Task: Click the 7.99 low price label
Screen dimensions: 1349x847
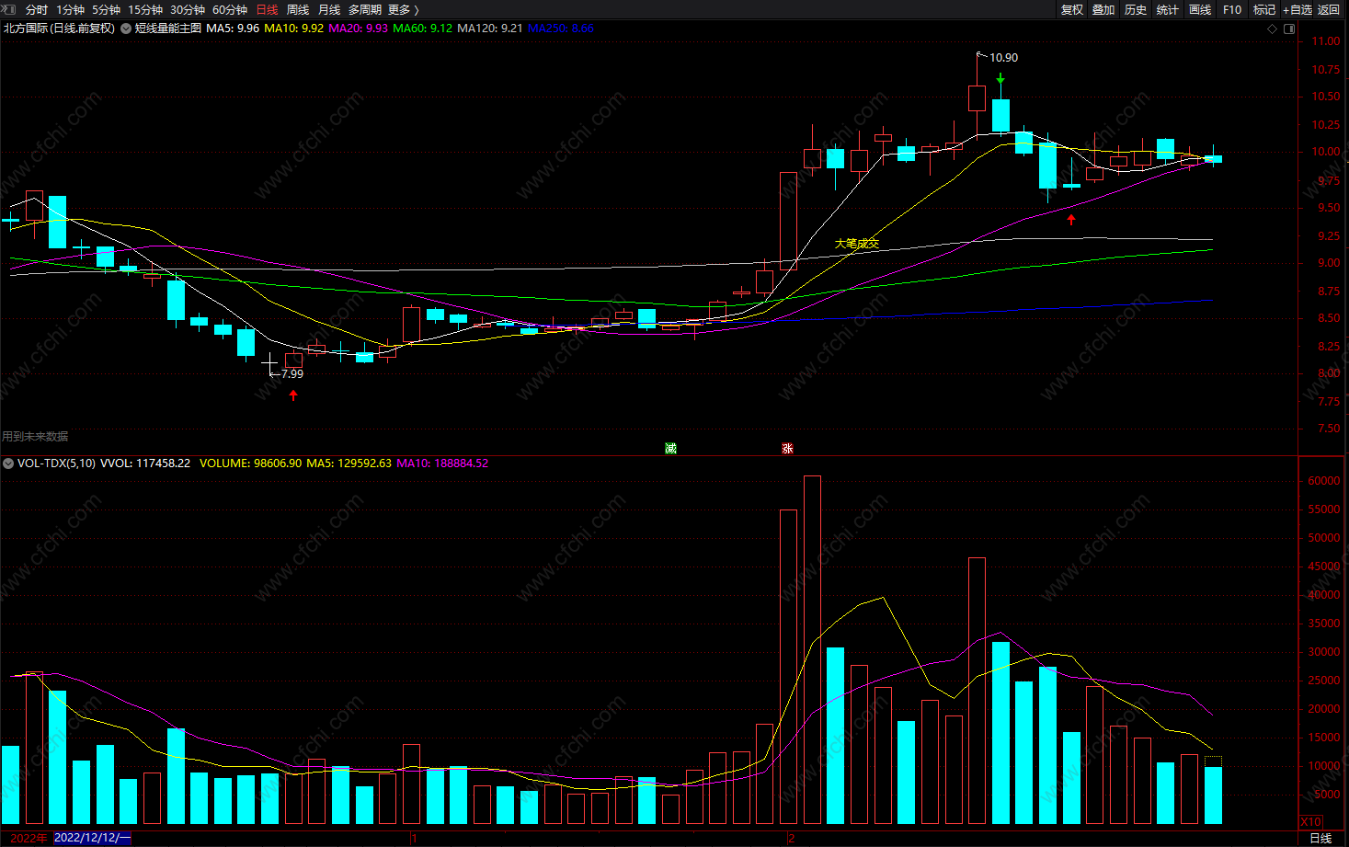Action: 292,374
